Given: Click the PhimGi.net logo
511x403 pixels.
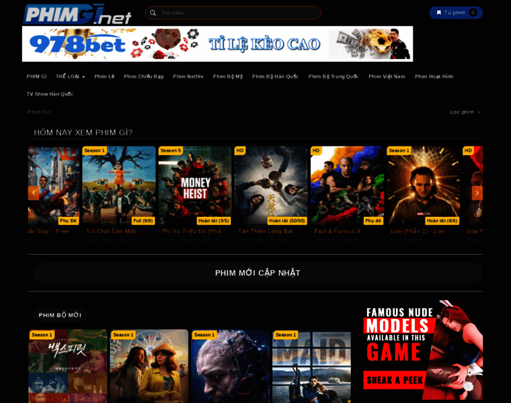Looking at the screenshot, I should pyautogui.click(x=77, y=14).
